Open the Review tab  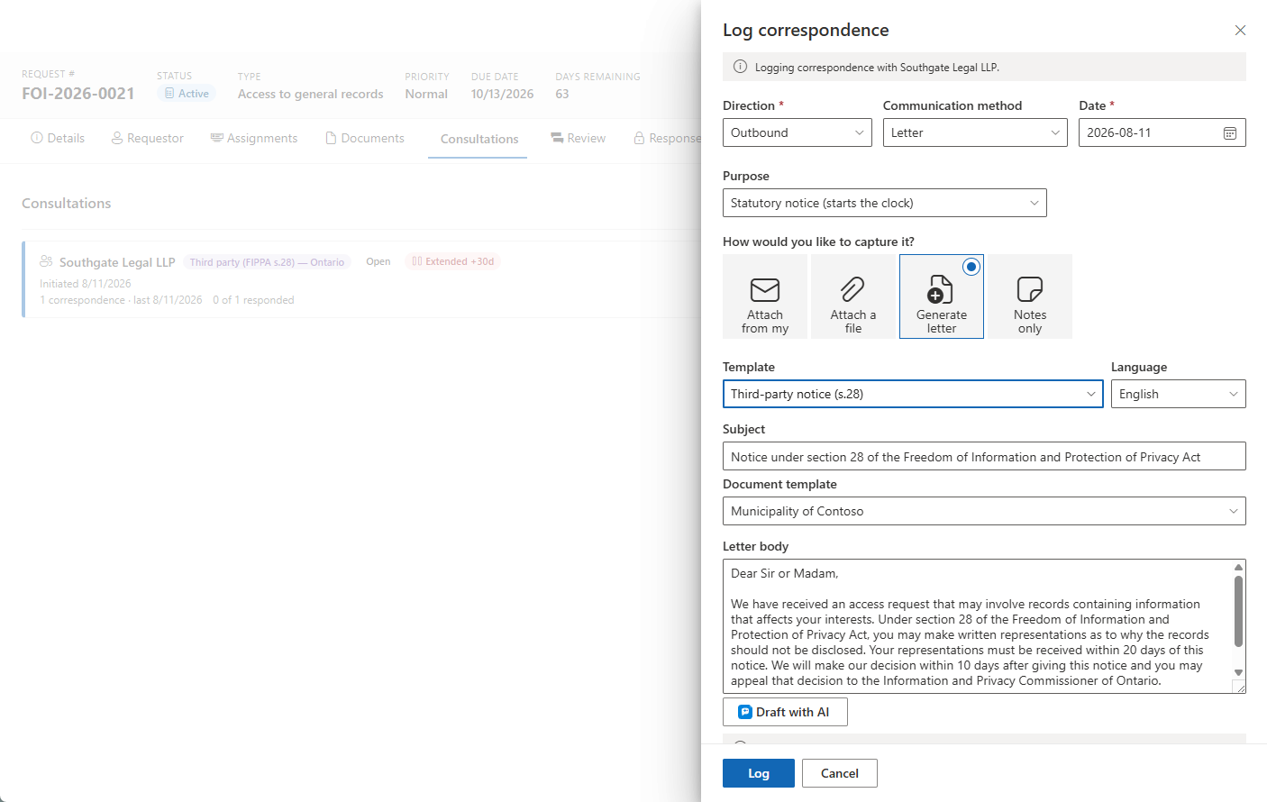click(x=579, y=138)
